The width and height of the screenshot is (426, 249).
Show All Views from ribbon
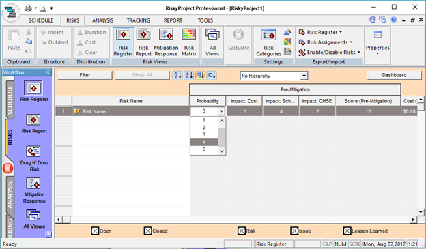pos(212,42)
